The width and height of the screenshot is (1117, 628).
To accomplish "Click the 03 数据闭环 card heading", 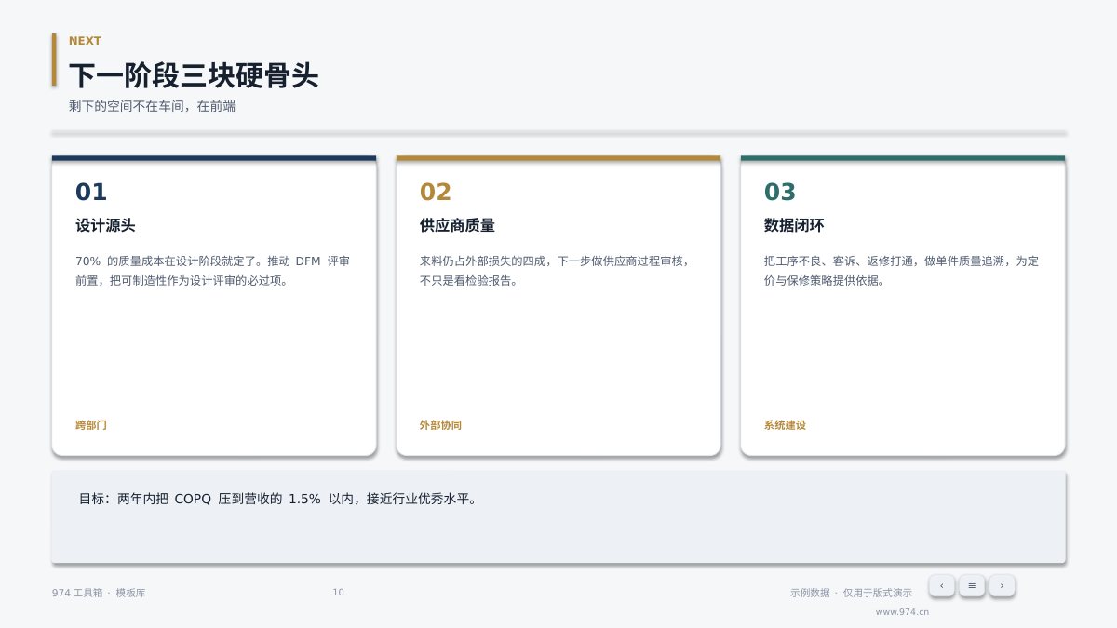I will [x=794, y=225].
